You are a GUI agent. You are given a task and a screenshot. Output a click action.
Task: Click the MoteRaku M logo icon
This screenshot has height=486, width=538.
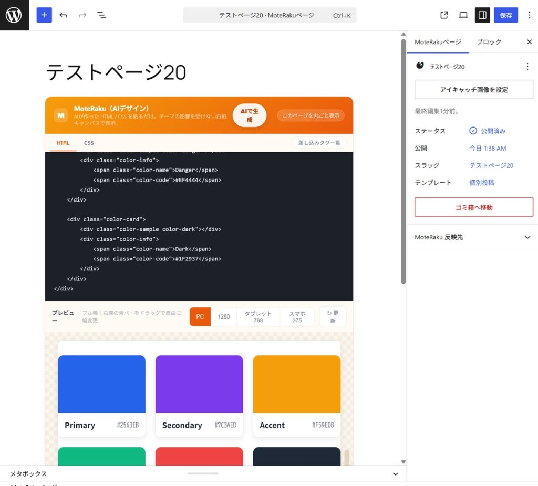coord(61,115)
